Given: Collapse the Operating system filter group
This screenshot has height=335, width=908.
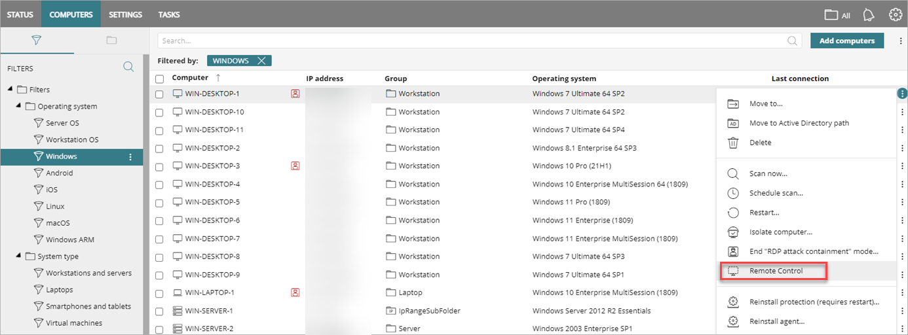Looking at the screenshot, I should click(18, 106).
